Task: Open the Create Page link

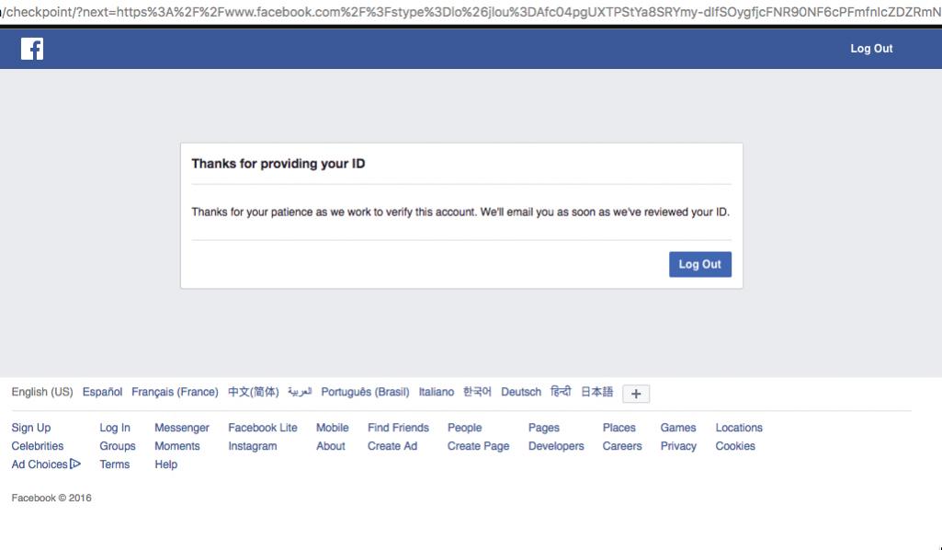Action: click(478, 446)
